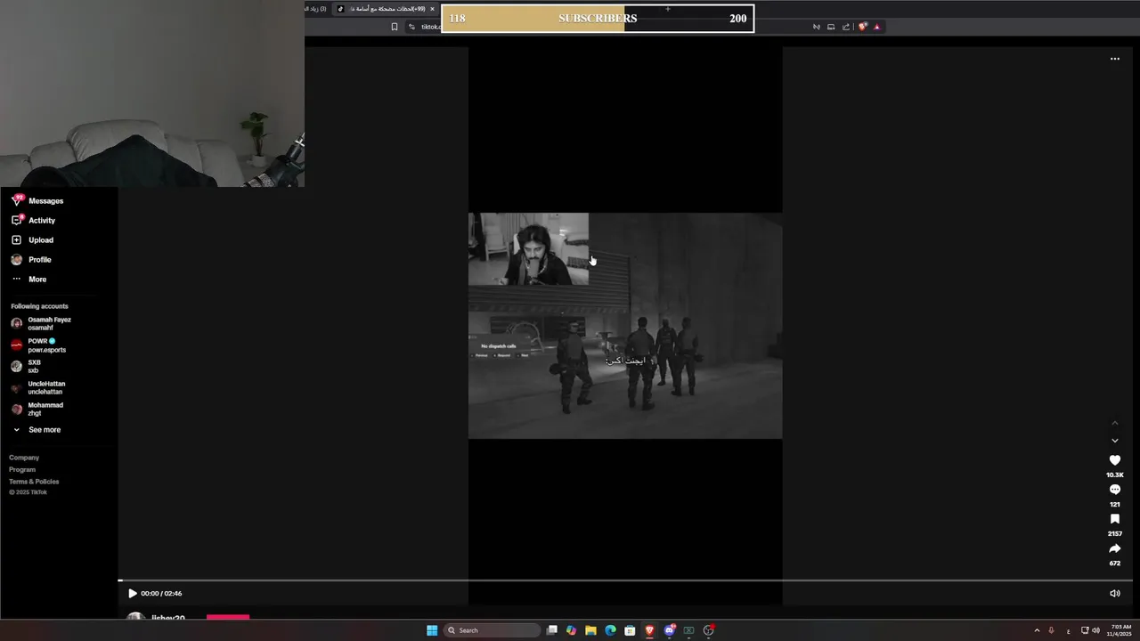Click the taskbar Search box
1140x641 pixels.
(x=492, y=630)
